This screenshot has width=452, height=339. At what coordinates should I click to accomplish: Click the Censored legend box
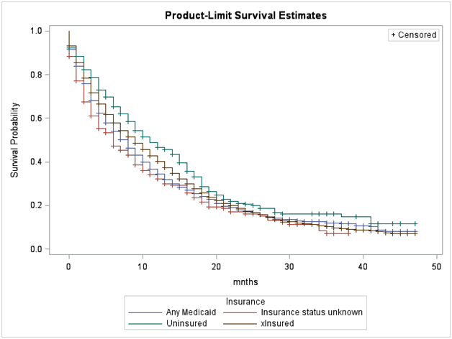point(413,34)
